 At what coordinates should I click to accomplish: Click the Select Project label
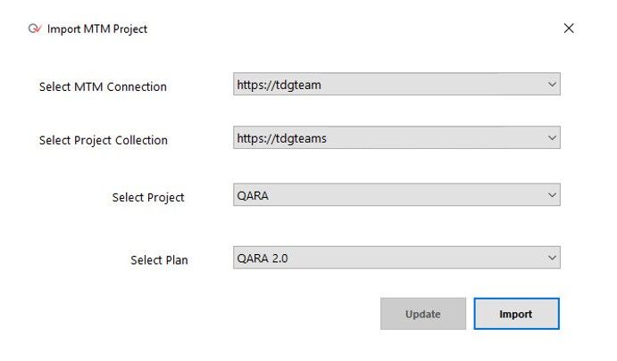[148, 197]
